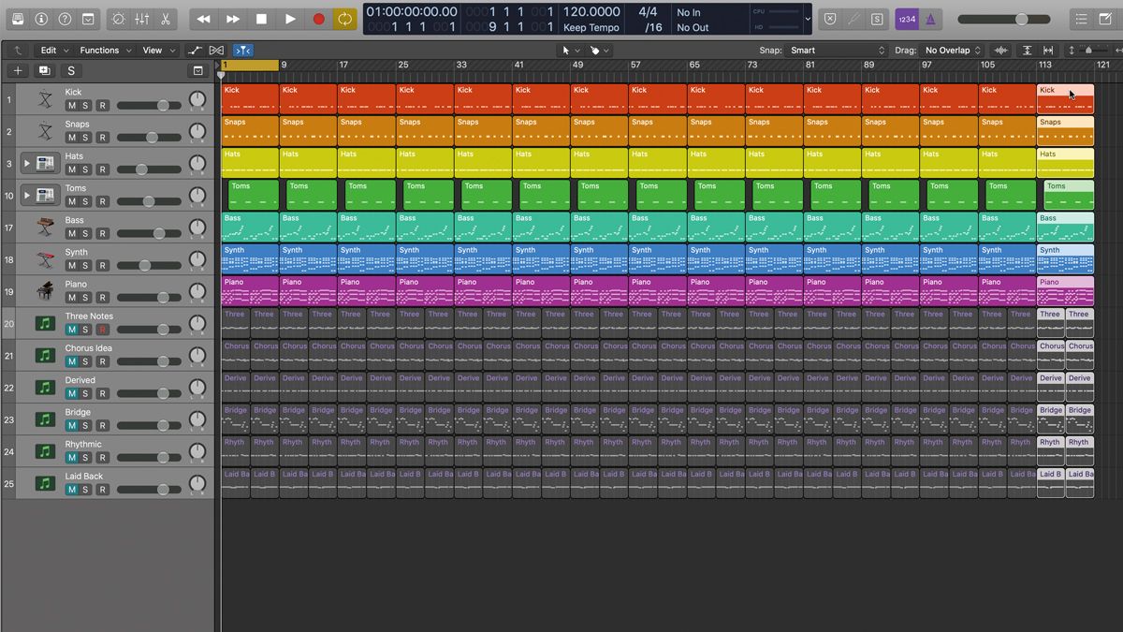1123x632 pixels.
Task: Open the List Editors icon at top right
Action: (x=1081, y=19)
